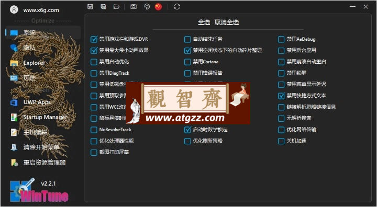The height and width of the screenshot is (207, 377).
Task: Open the theme palette icon
Action: pyautogui.click(x=147, y=7)
